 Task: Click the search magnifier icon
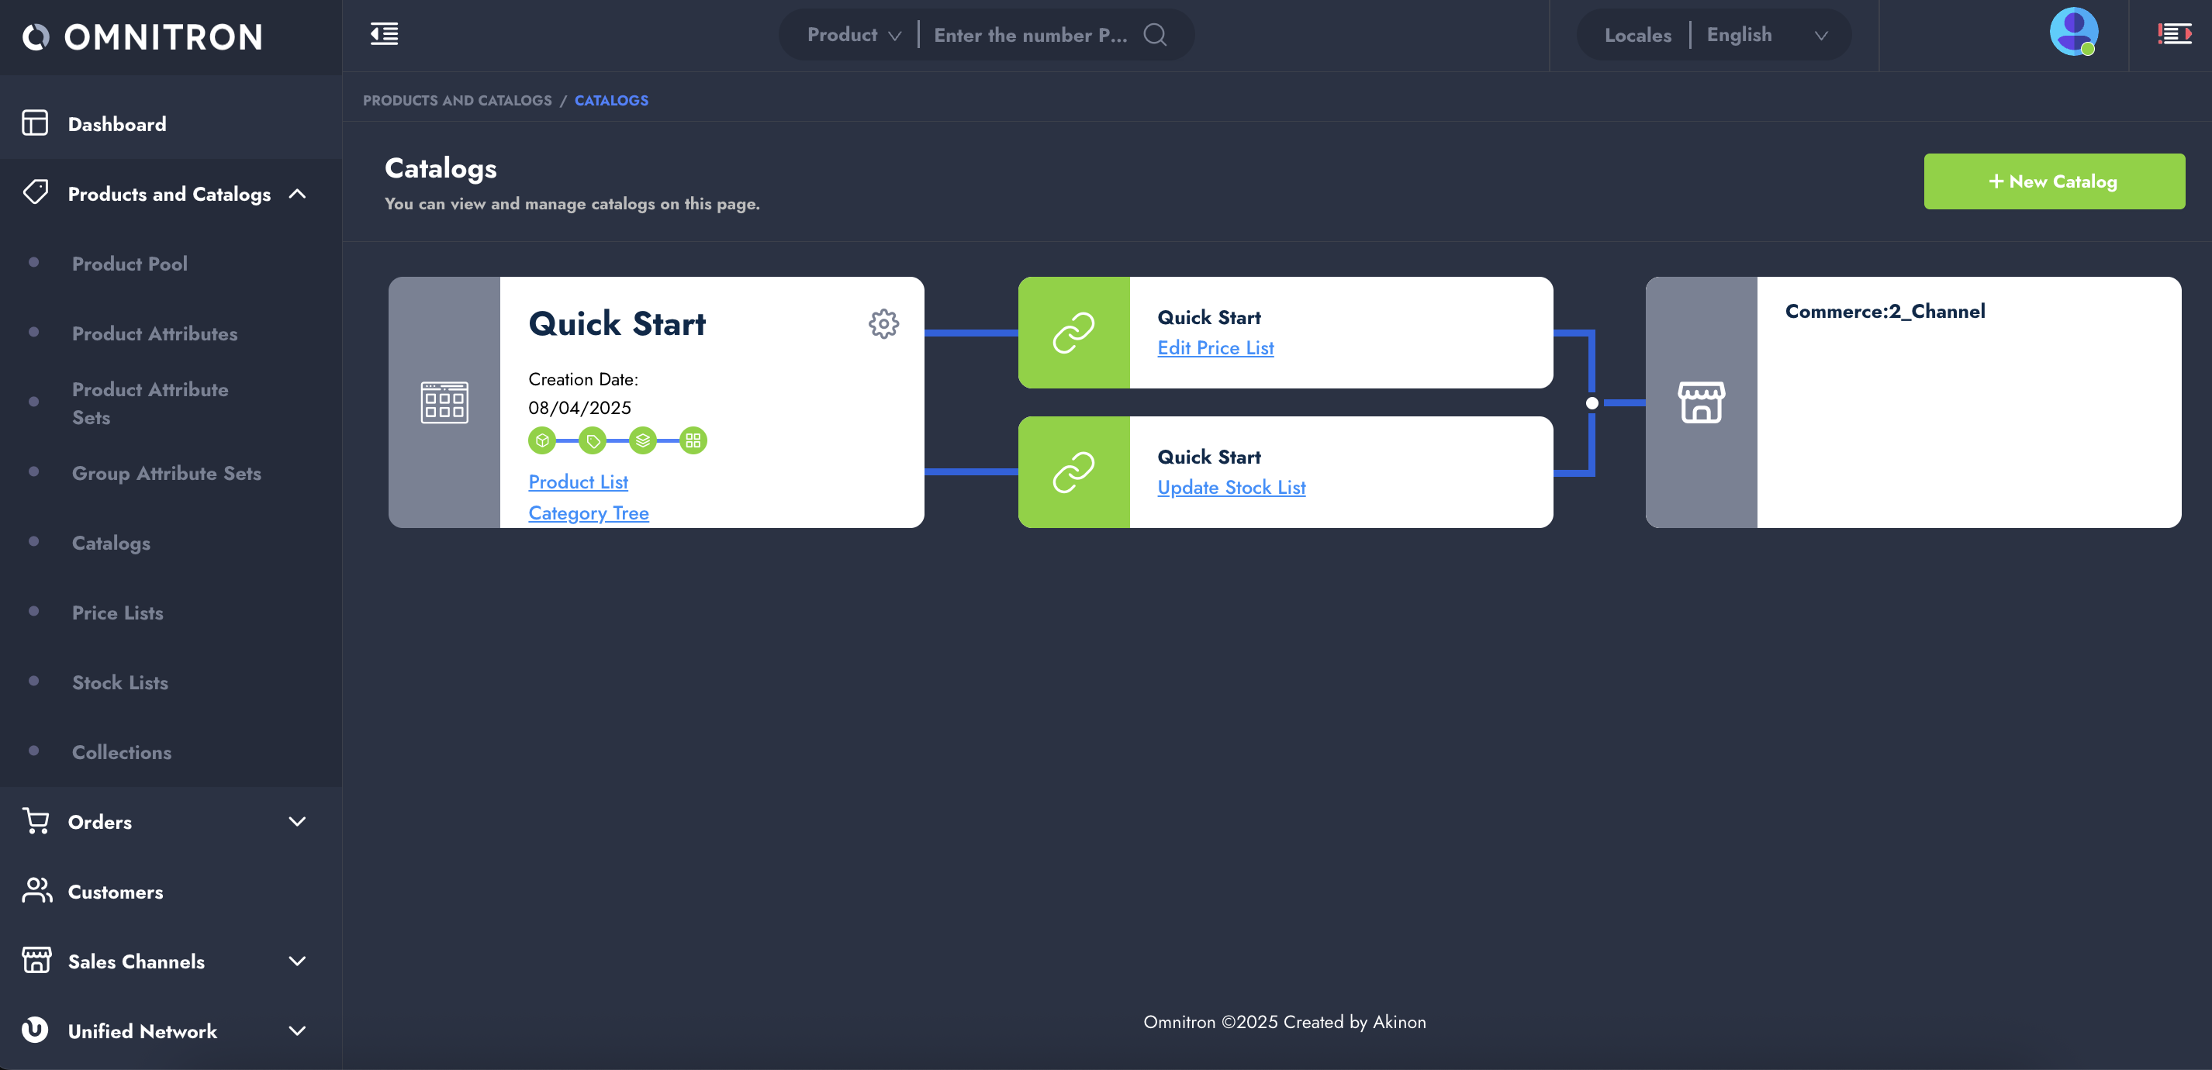pyautogui.click(x=1155, y=34)
